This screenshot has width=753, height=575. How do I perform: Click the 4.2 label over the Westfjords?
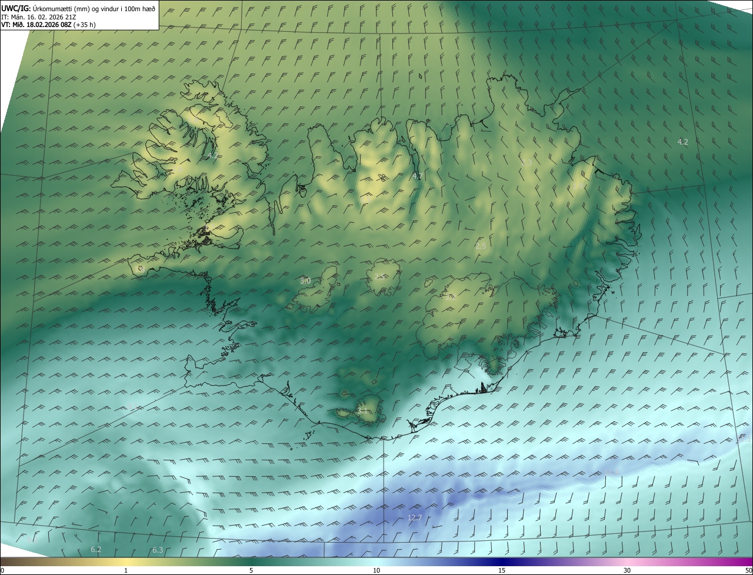click(x=213, y=156)
